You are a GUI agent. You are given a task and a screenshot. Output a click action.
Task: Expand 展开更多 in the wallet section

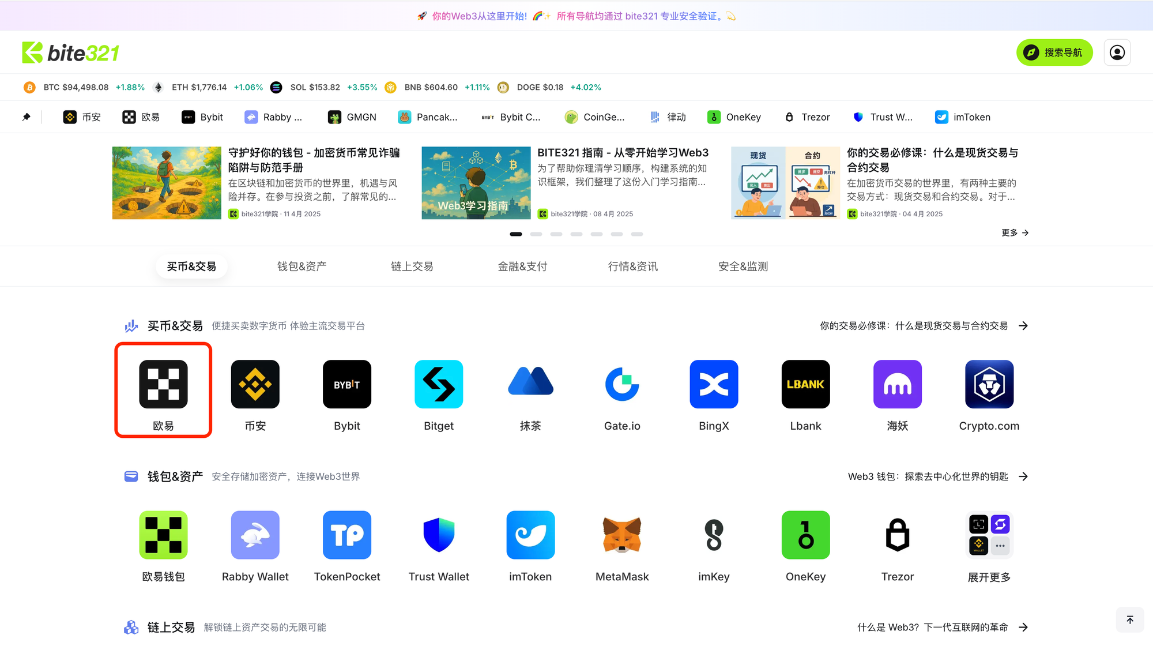coord(989,535)
